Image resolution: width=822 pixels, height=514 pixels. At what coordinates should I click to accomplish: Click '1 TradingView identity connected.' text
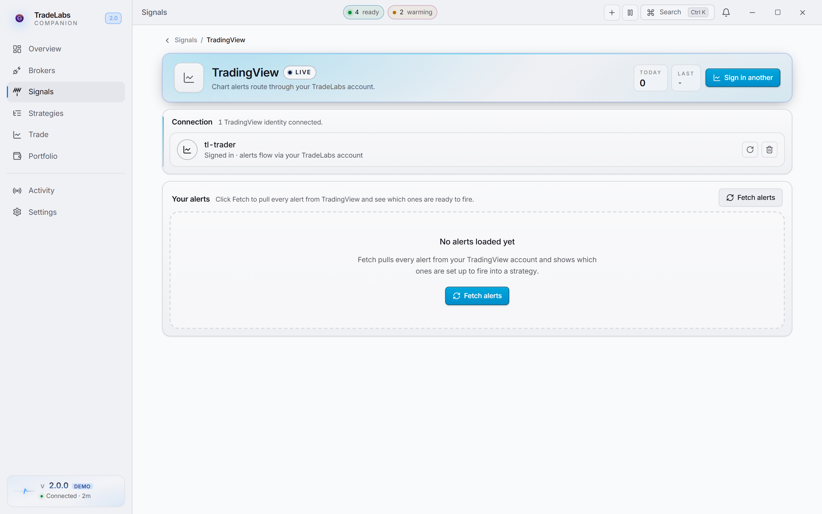270,123
